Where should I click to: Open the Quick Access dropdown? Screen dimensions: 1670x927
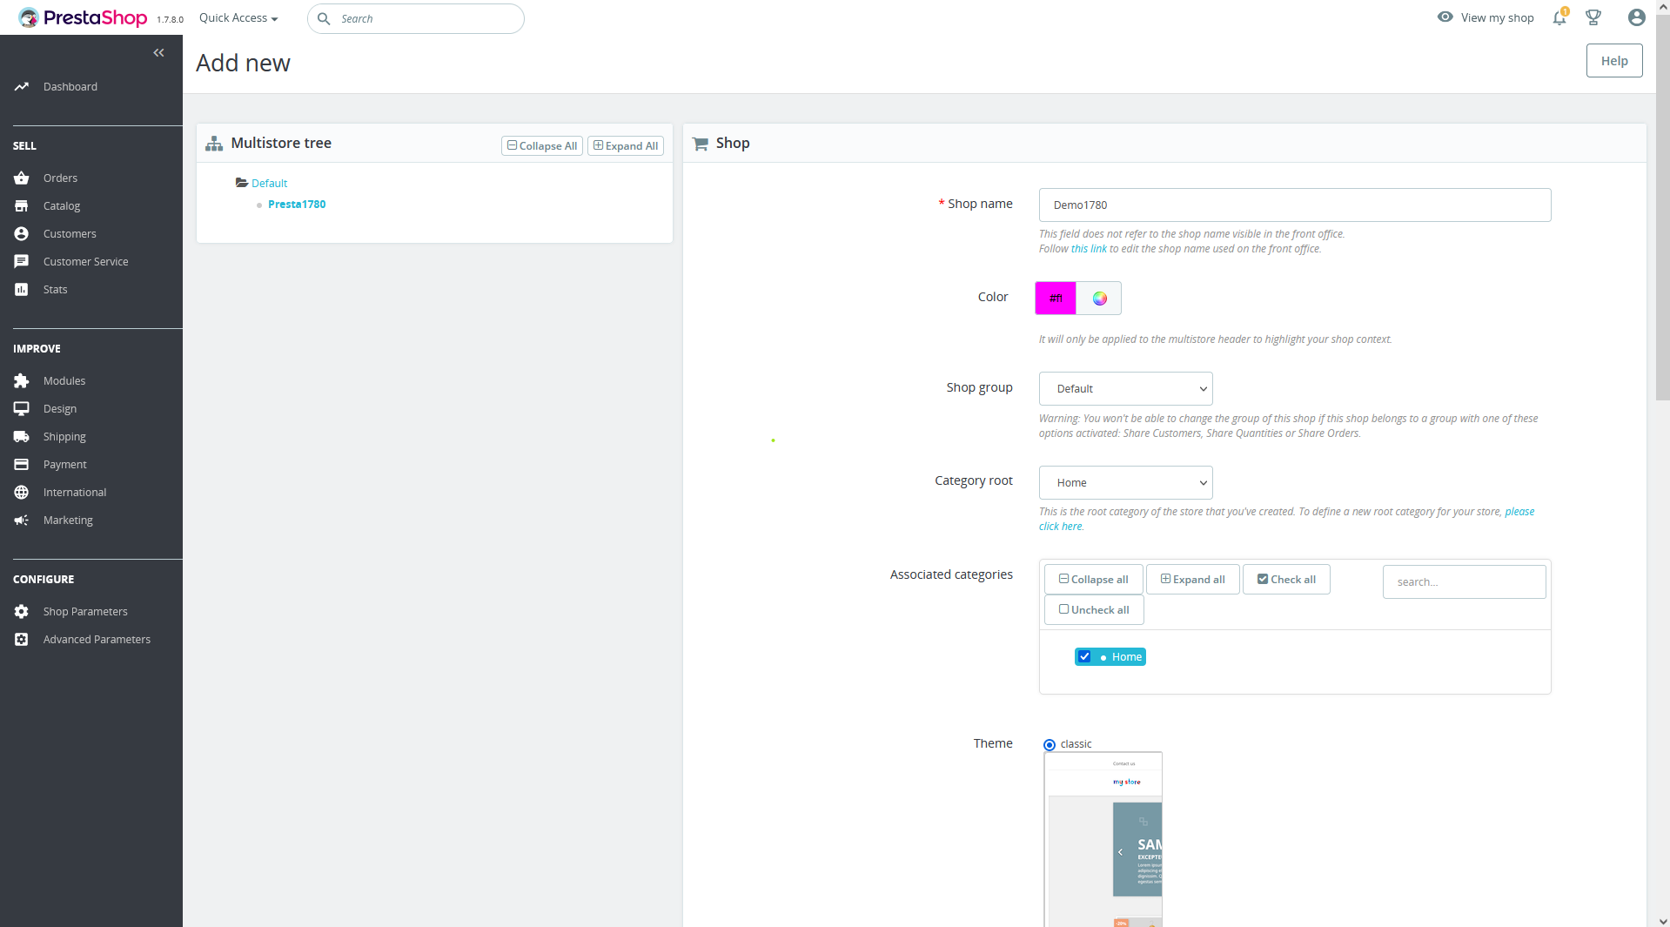[x=237, y=17]
